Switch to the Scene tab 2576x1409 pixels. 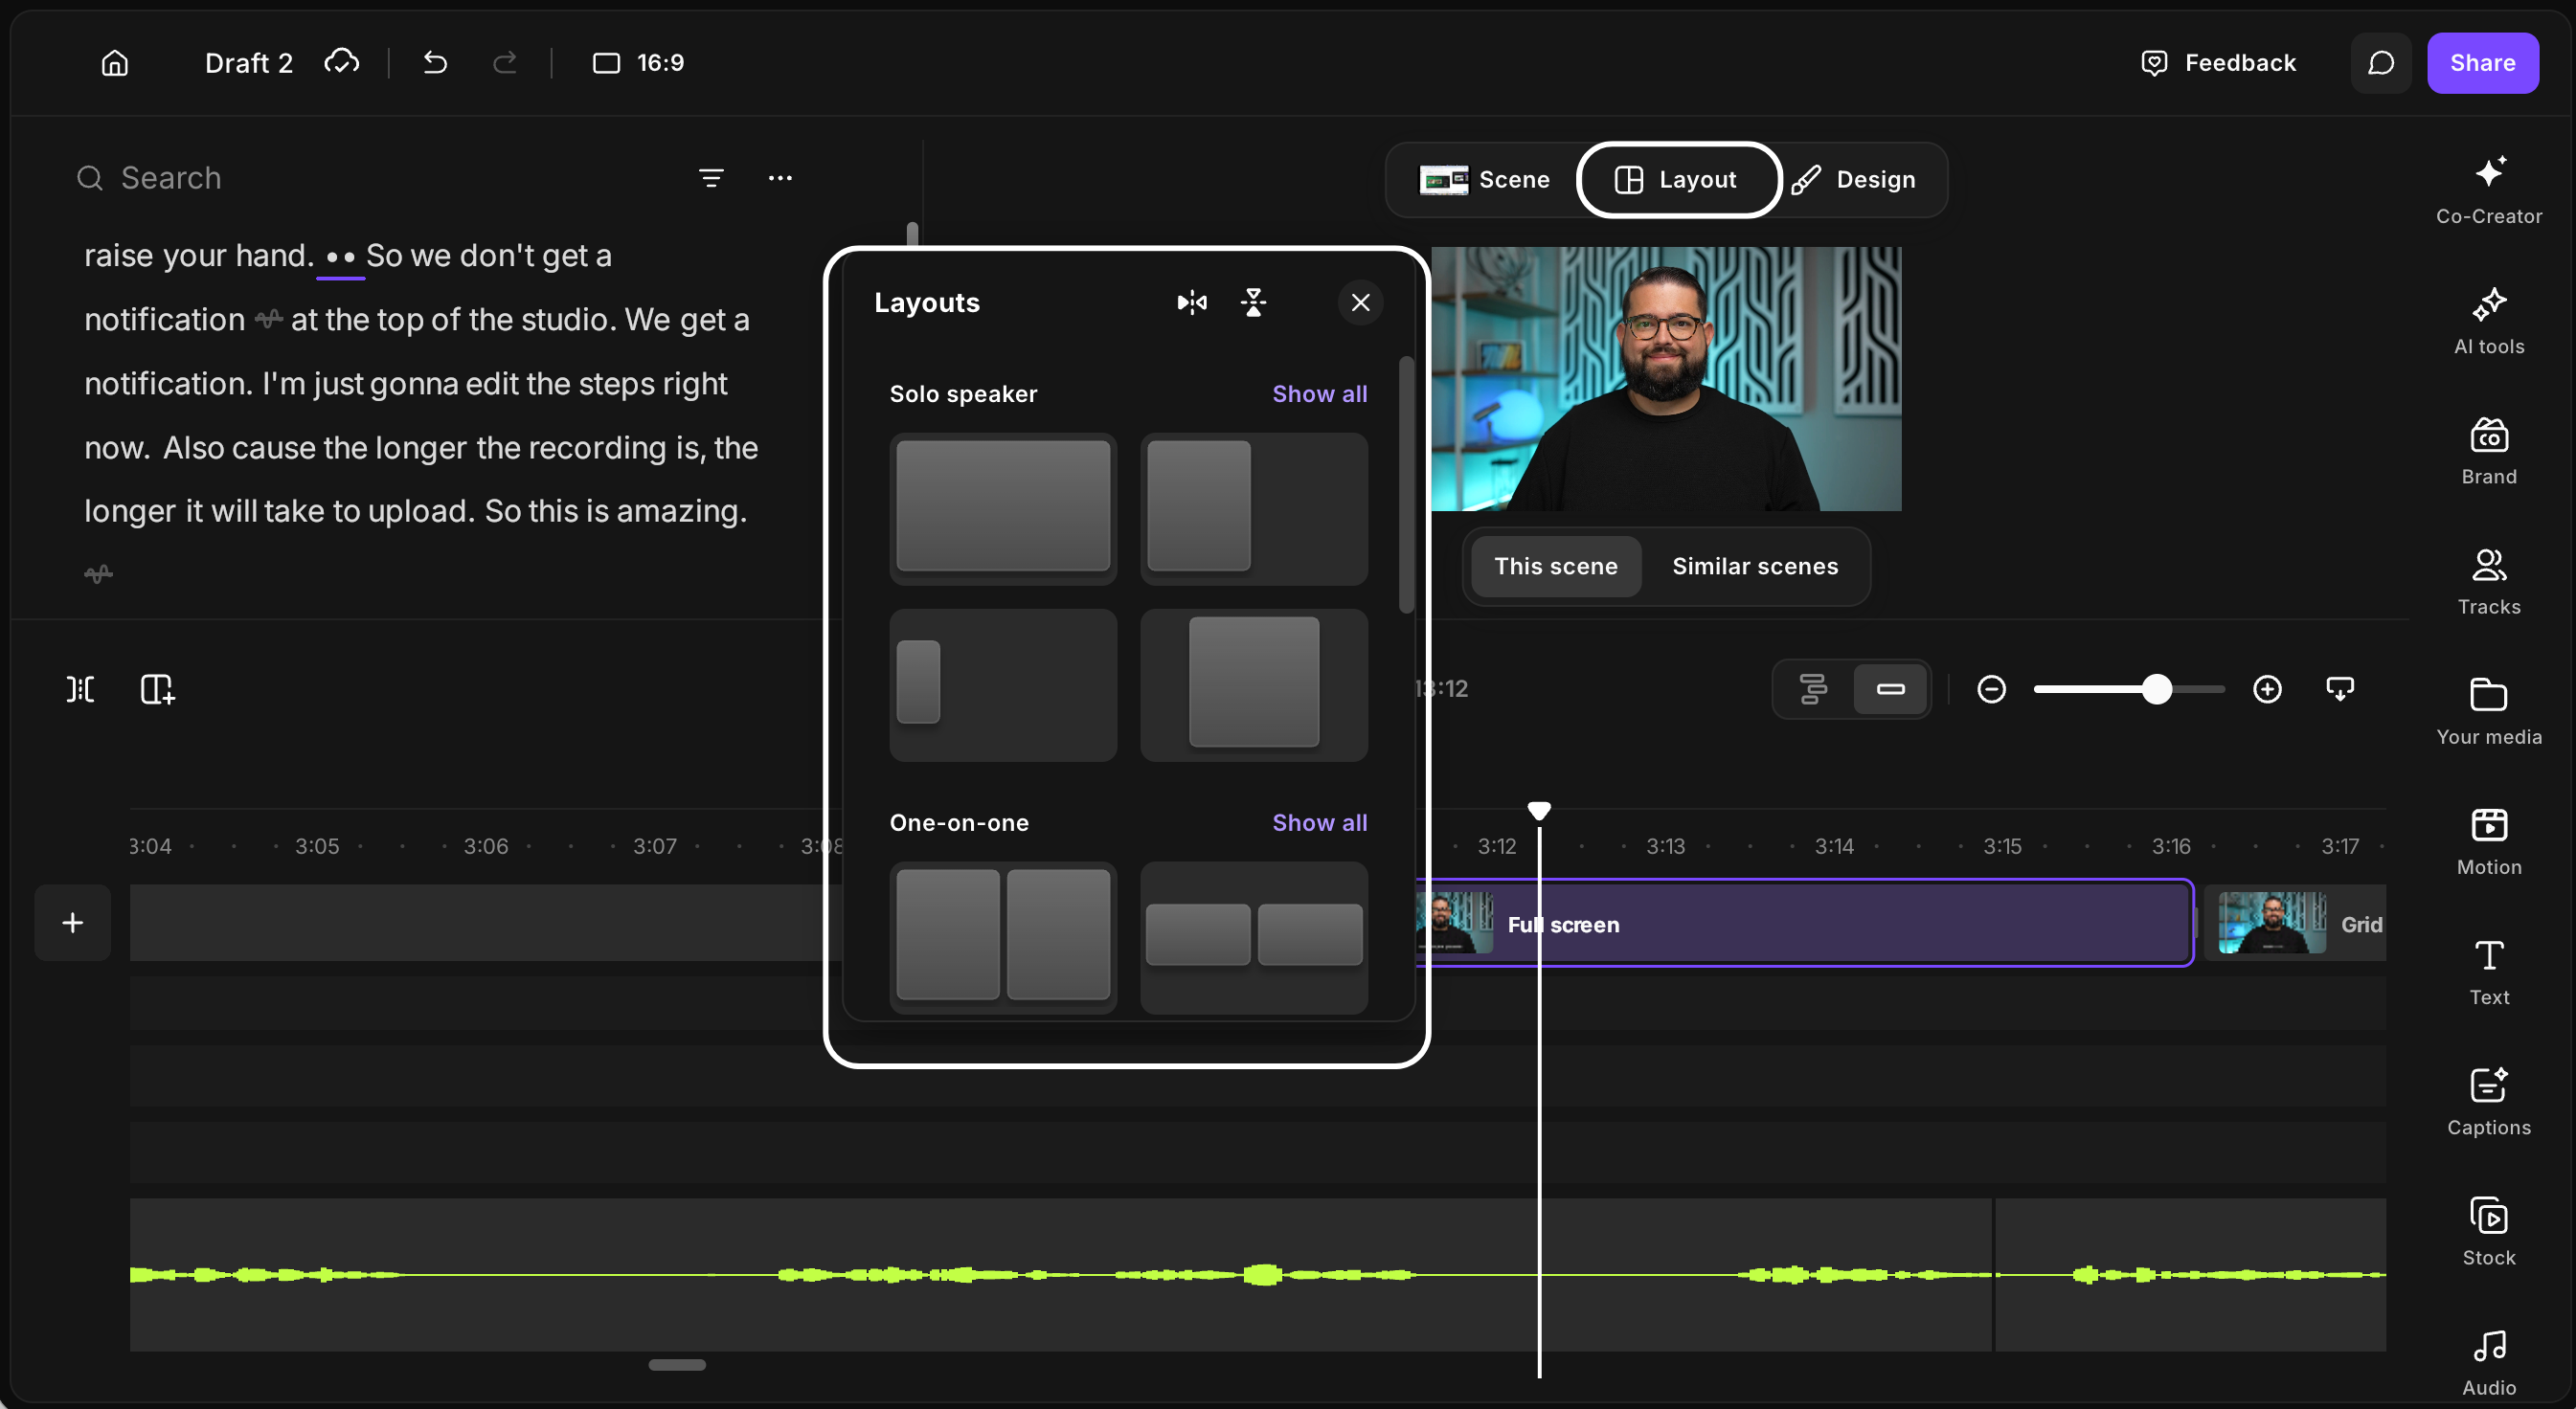tap(1485, 180)
